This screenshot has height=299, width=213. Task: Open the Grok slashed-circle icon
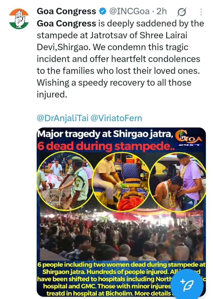pos(181,12)
